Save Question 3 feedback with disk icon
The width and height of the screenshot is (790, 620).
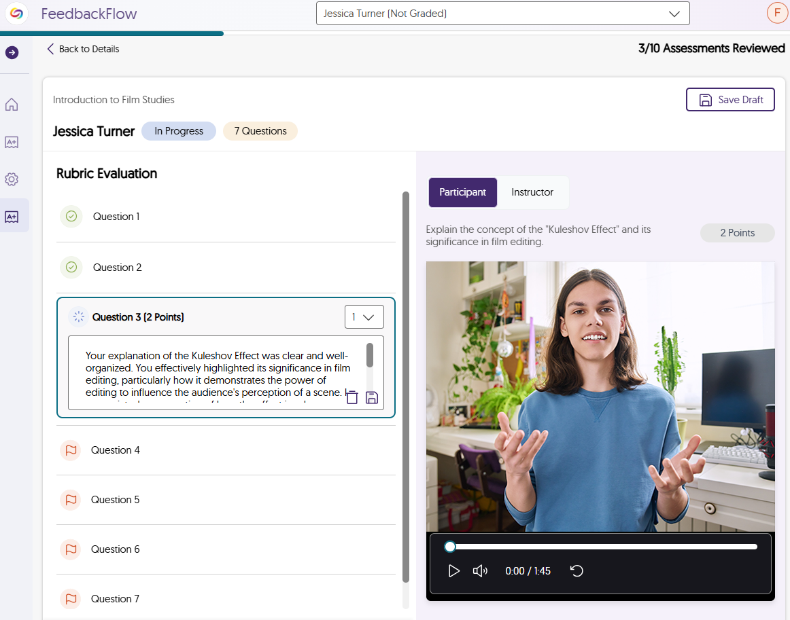[372, 398]
